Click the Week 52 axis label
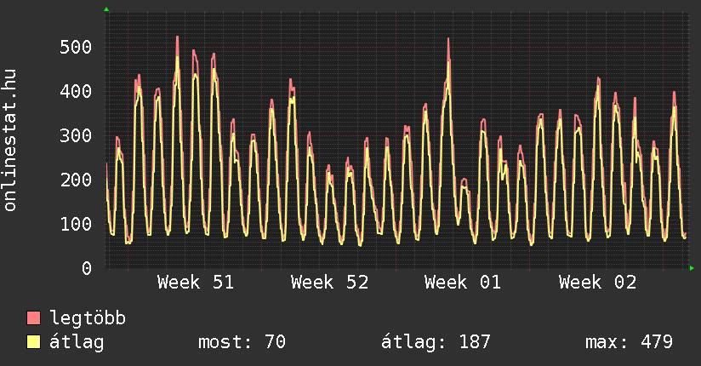701x366 pixels. 329,283
